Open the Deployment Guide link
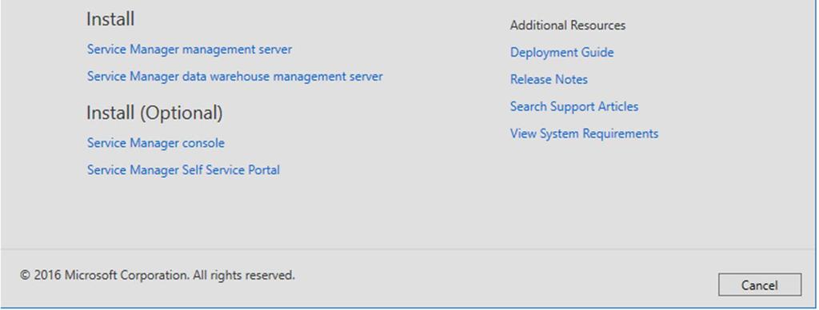The height and width of the screenshot is (310, 819). pos(562,53)
